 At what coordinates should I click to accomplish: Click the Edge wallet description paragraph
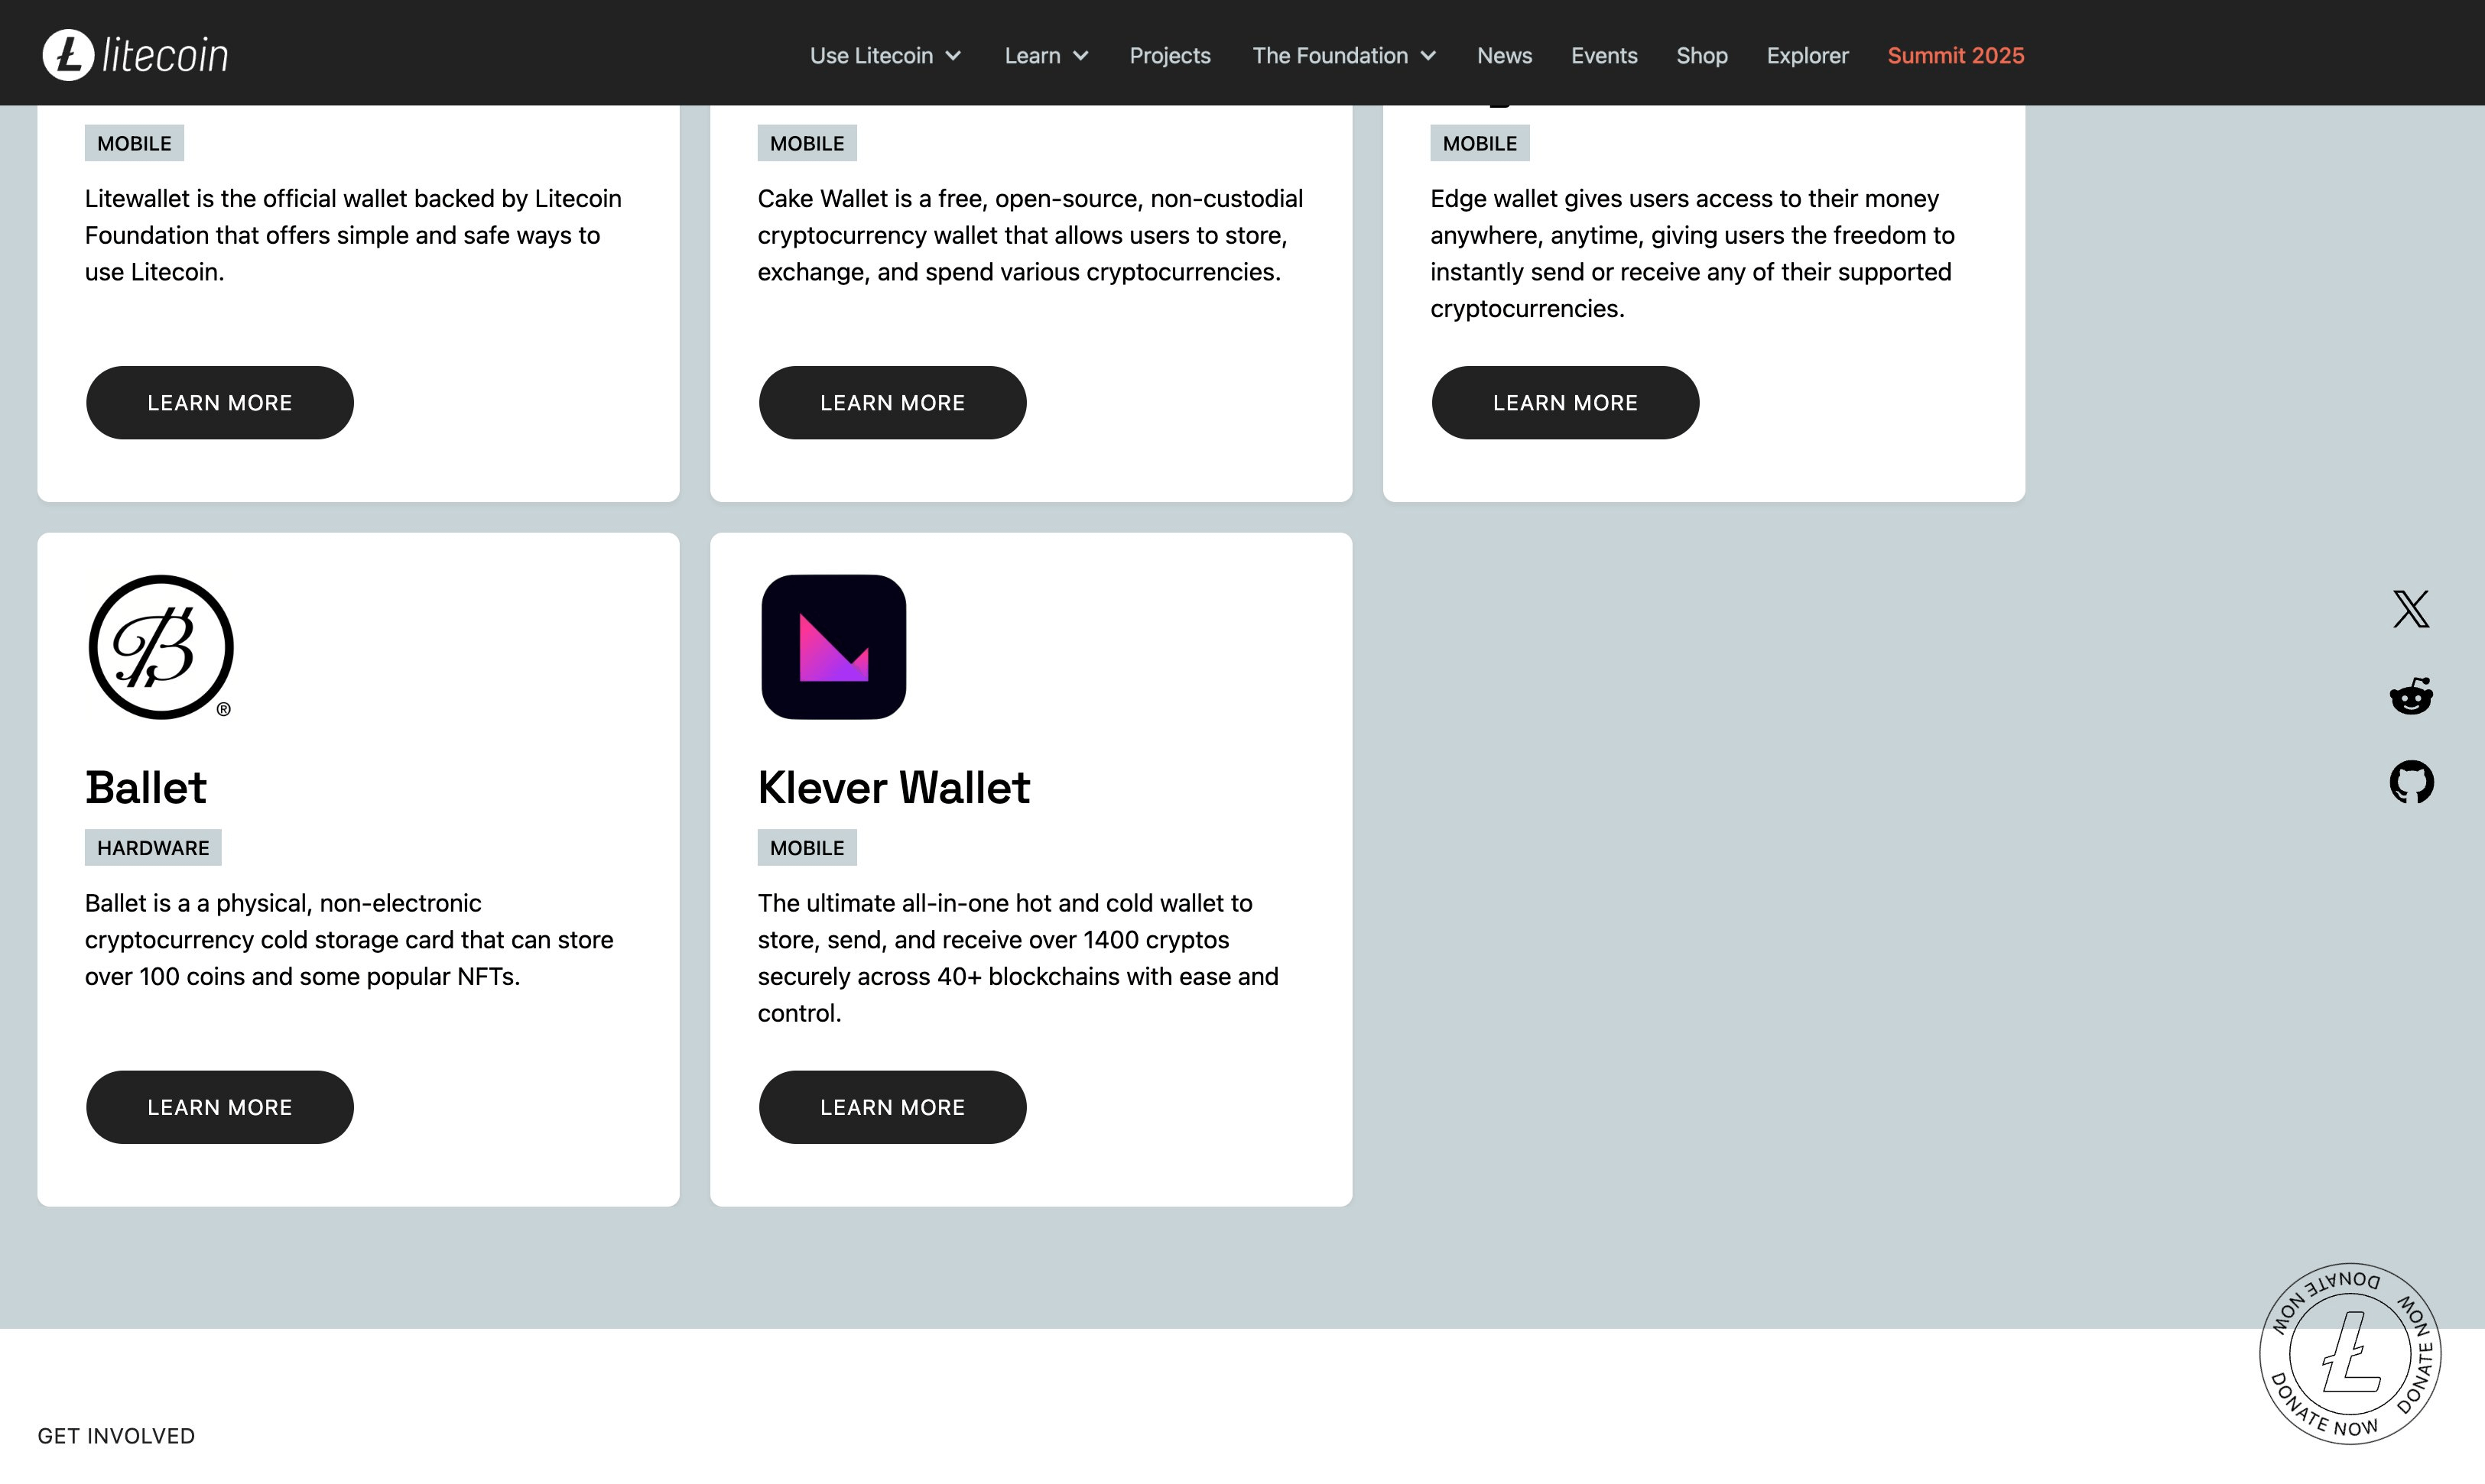[x=1693, y=253]
